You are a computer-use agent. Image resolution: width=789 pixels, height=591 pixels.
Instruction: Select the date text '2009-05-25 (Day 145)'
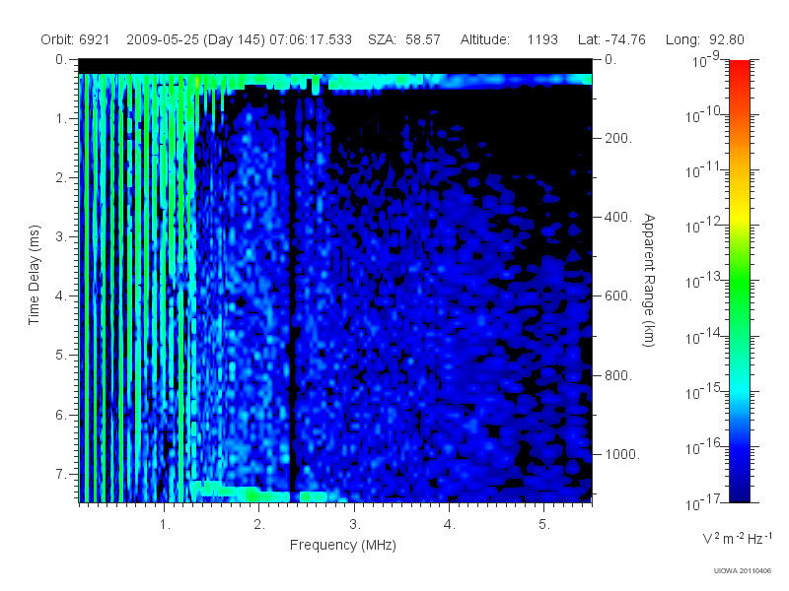pyautogui.click(x=195, y=39)
